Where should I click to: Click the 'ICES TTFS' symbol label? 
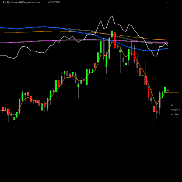[54, 2]
